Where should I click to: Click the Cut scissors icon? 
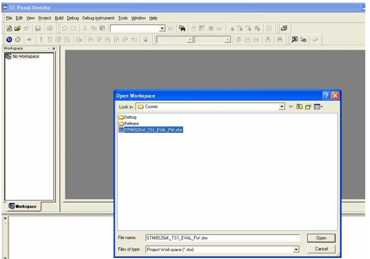click(85, 29)
